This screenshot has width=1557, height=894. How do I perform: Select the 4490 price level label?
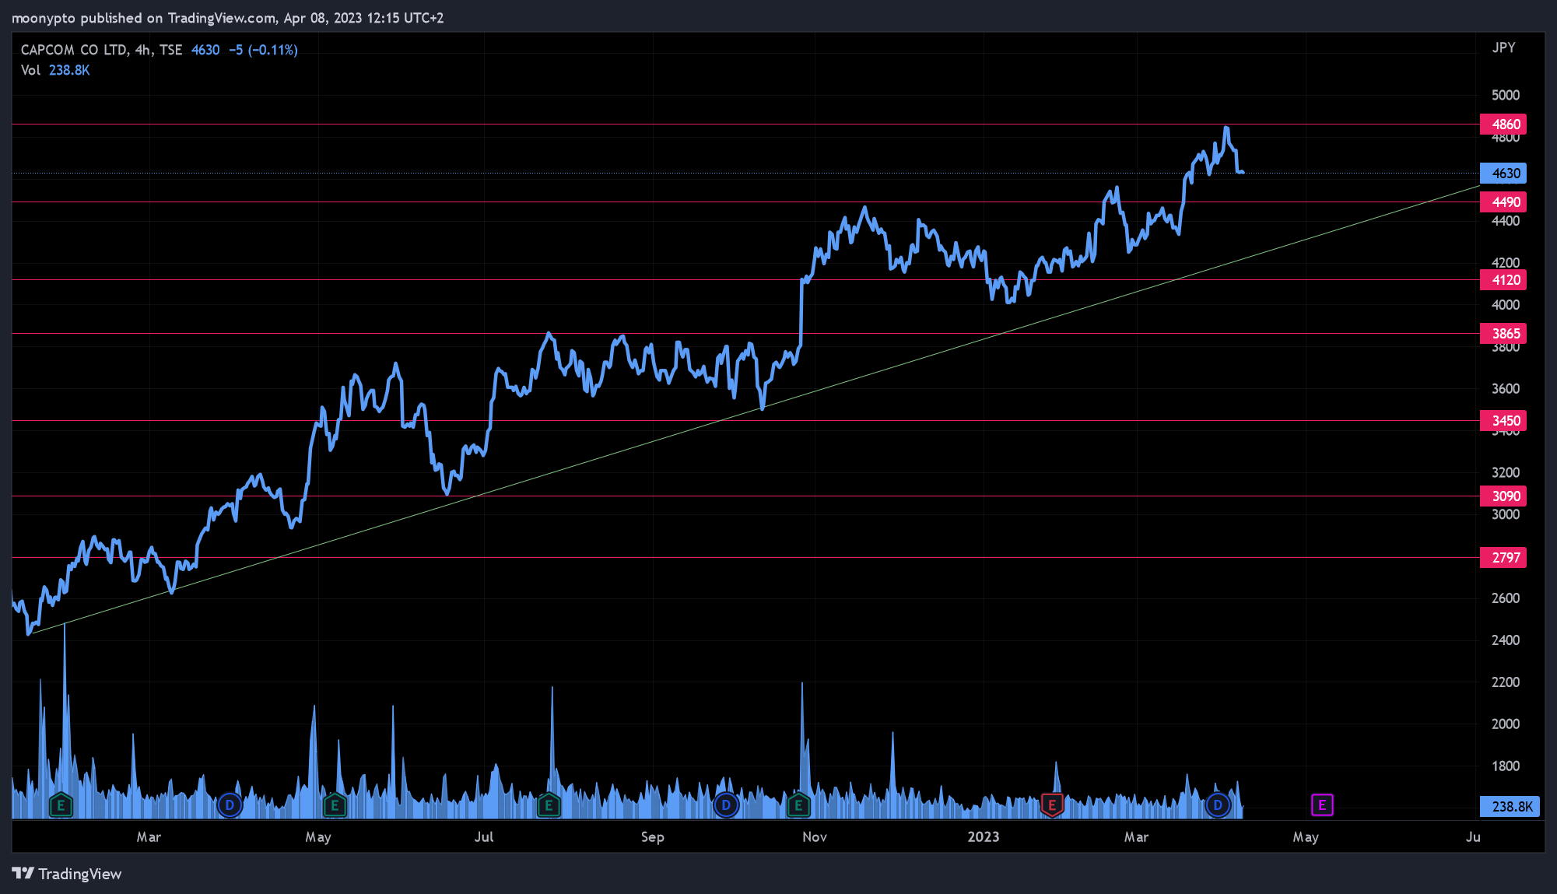[x=1503, y=202]
